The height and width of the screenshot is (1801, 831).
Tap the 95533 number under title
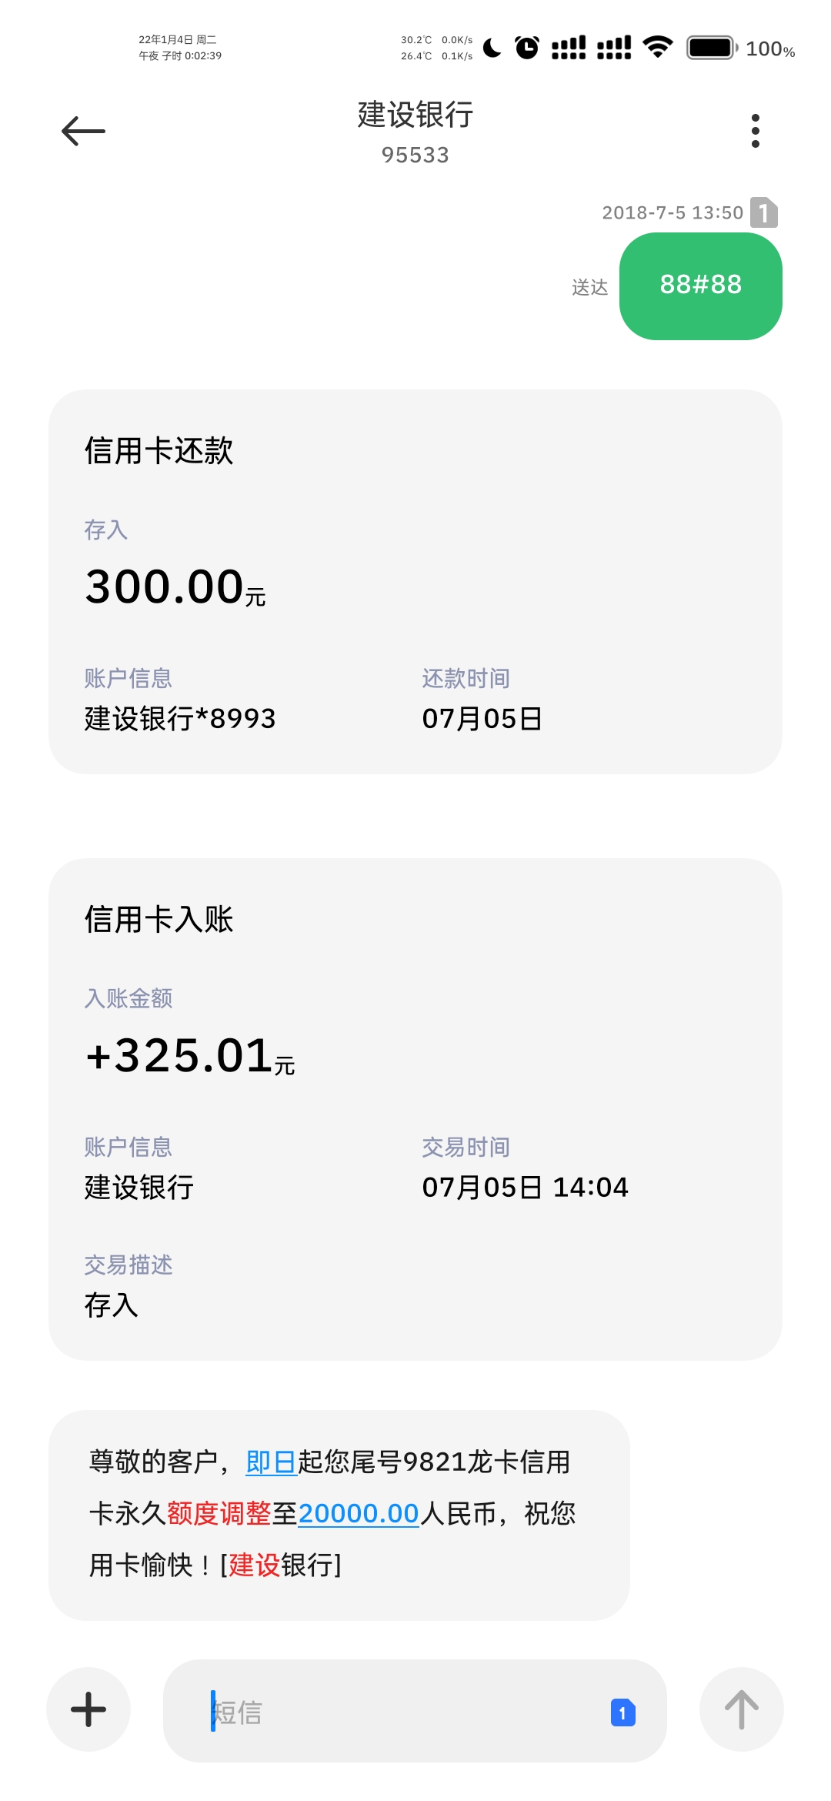[415, 155]
